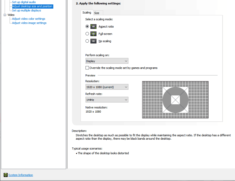Viewport: 235px width, 181px height.
Task: Select the Full-screen radio button
Action: tap(87, 34)
